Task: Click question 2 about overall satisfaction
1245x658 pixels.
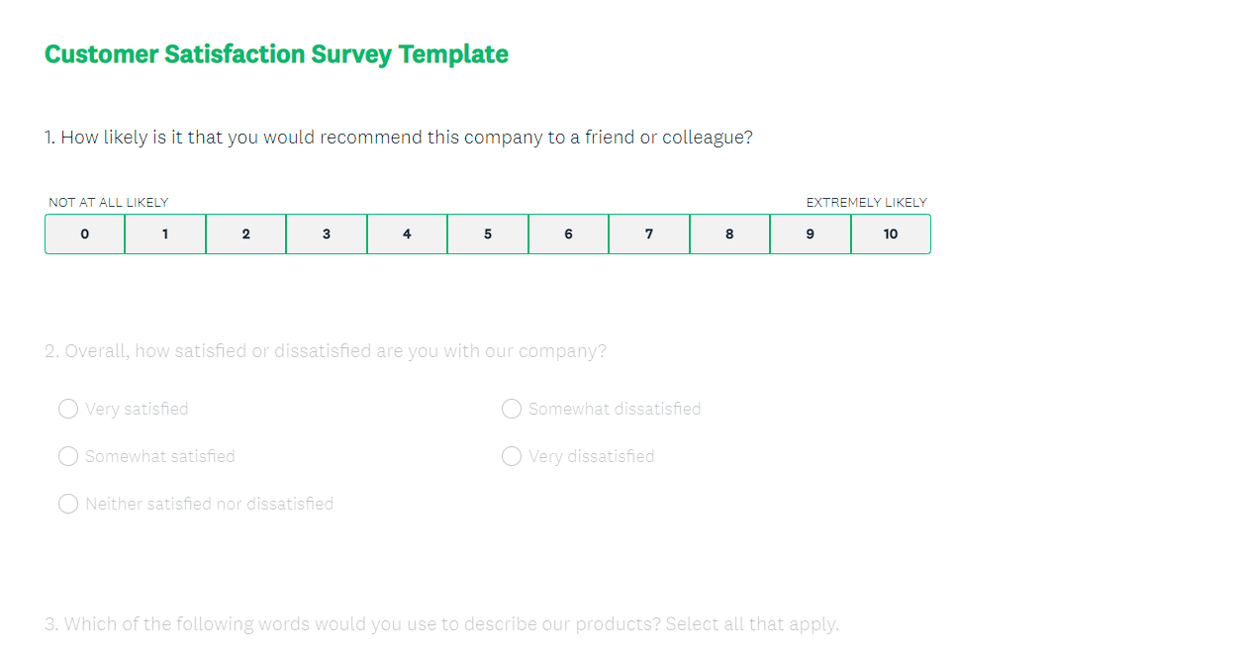Action: [x=326, y=351]
